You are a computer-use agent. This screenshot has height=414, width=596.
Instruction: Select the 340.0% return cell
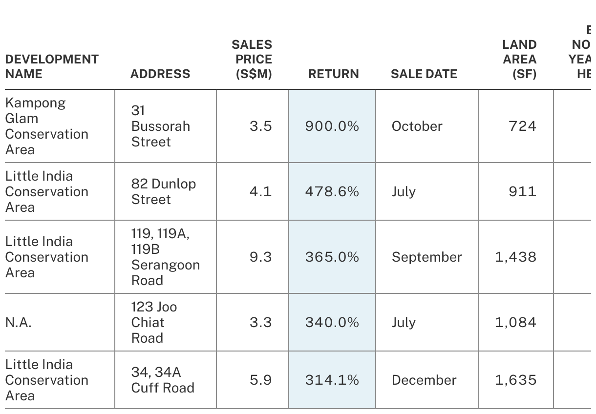(x=332, y=322)
